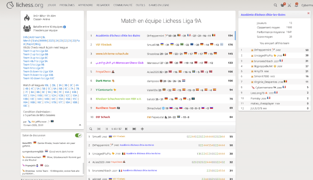Click the standings search magnifier icon
Screen dimensions: 313x180
point(91,129)
